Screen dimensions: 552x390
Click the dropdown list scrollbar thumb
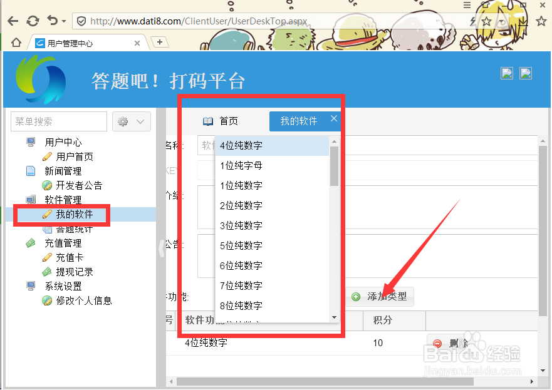[334, 166]
